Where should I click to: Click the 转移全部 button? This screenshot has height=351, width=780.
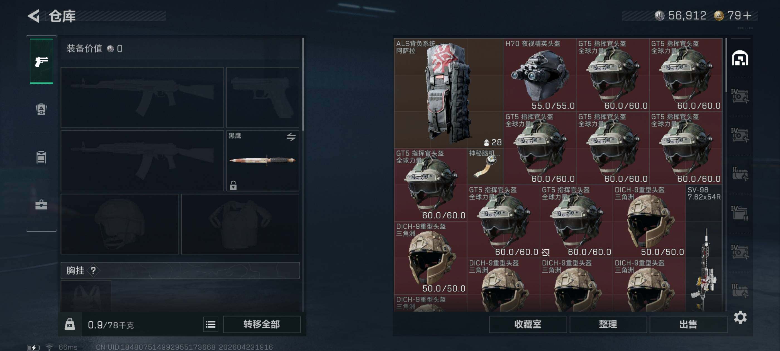(x=262, y=324)
